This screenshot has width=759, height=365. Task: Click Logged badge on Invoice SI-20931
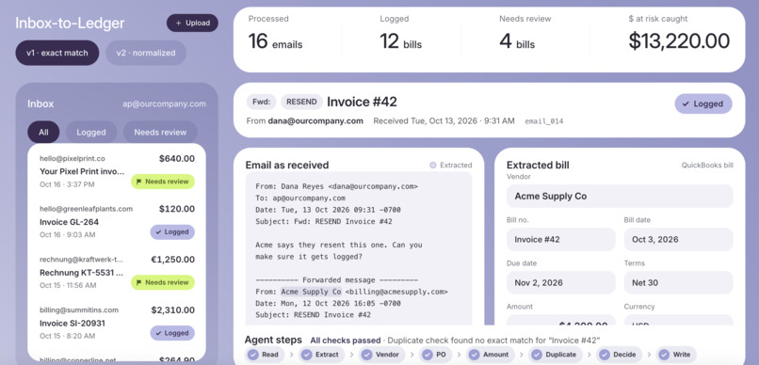point(172,333)
